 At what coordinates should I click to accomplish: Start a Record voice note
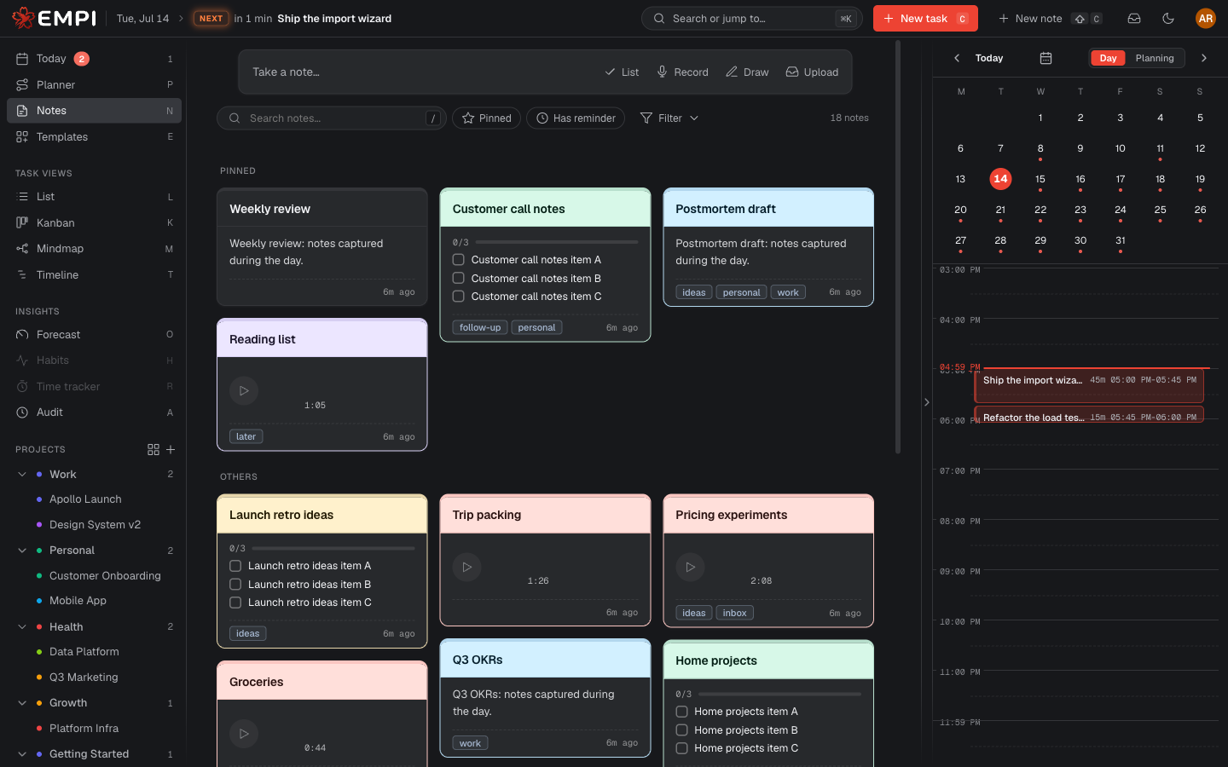[682, 72]
